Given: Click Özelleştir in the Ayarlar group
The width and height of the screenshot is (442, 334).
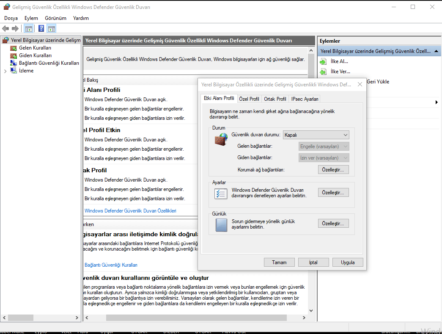Looking at the screenshot, I should tap(333, 192).
